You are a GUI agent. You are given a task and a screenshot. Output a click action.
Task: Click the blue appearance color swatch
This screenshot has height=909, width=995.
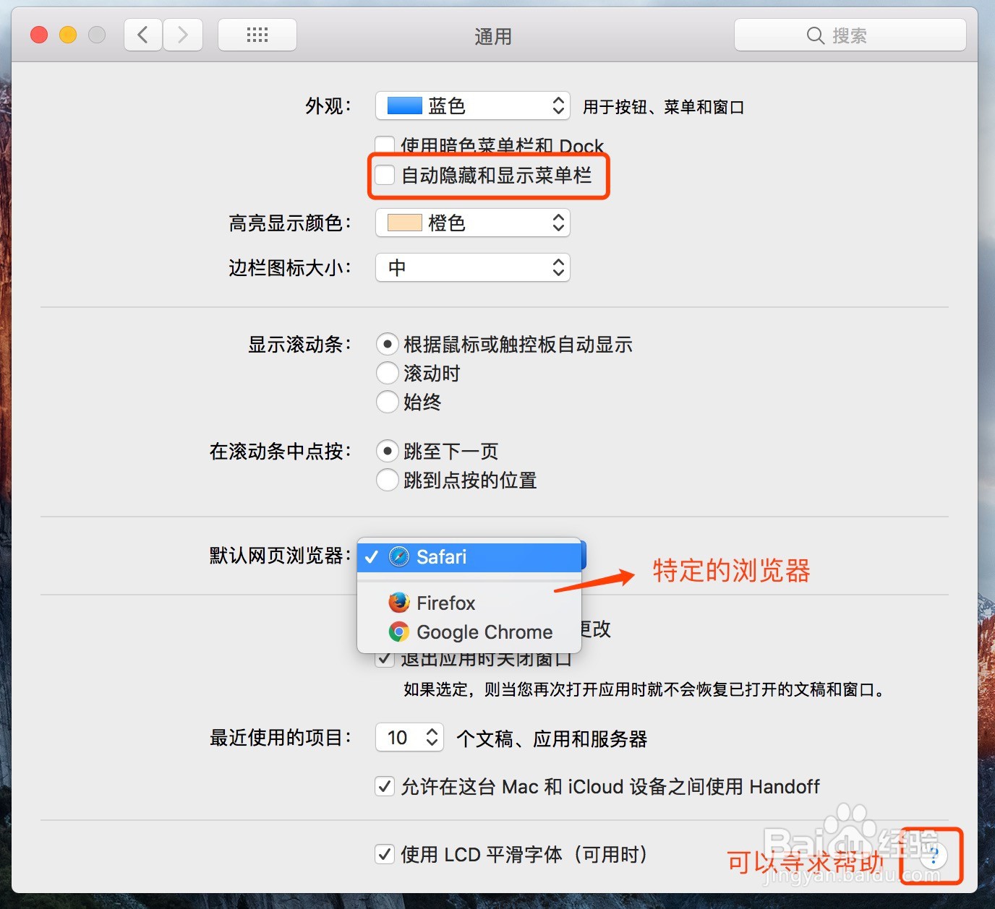pos(405,105)
